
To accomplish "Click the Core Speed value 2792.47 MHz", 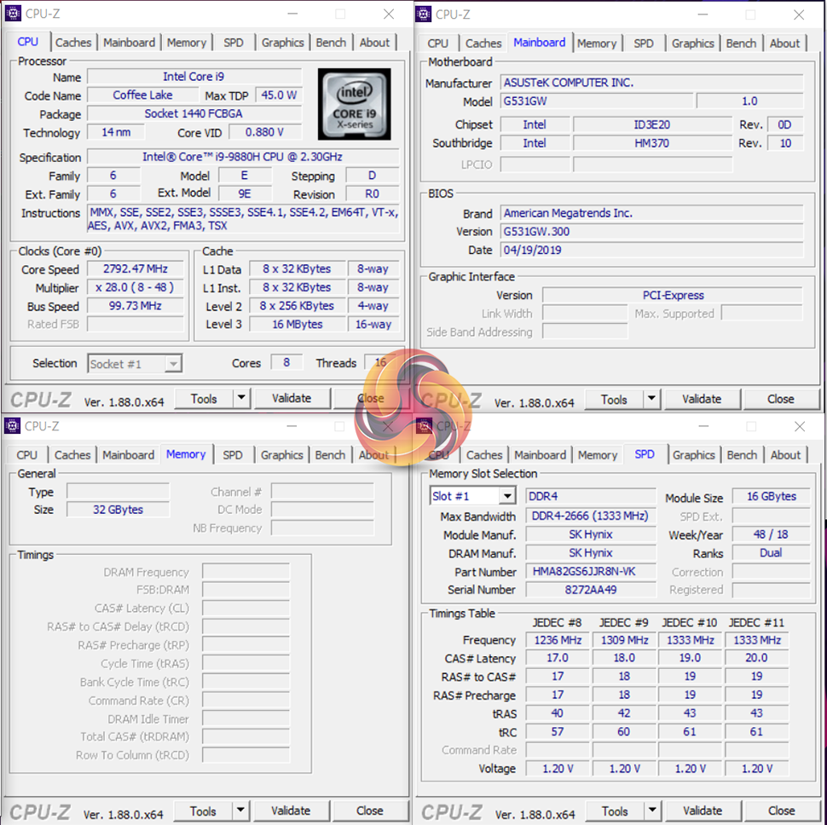I will point(136,268).
